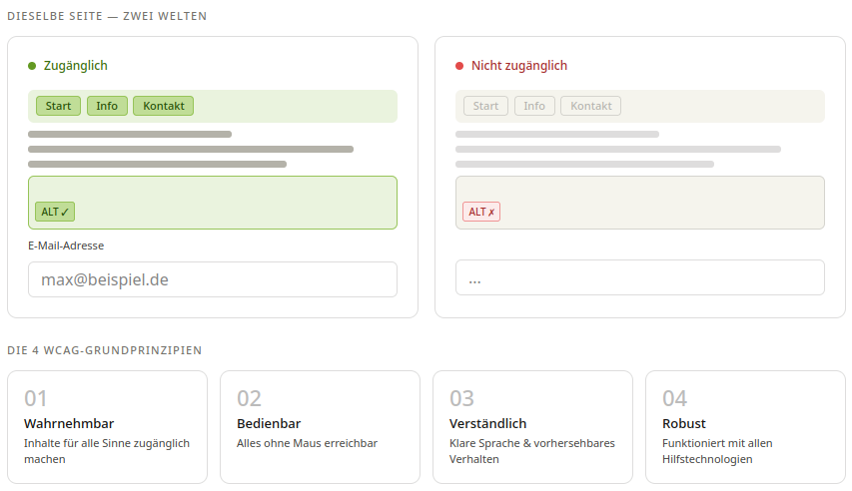Image resolution: width=852 pixels, height=491 pixels.
Task: Click the unlabeled input with ellipsis placeholder
Action: click(x=640, y=277)
